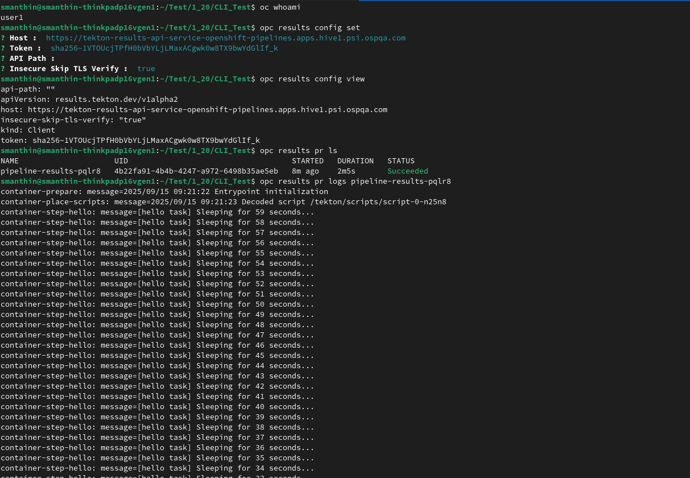Image resolution: width=690 pixels, height=478 pixels.
Task: Click the 'Sleeping for 41 seconds' log line
Action: [158, 397]
